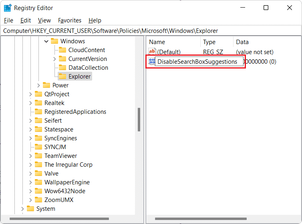This screenshot has height=224, width=302.
Task: Click the Wow6432Node folder icon
Action: click(38, 191)
